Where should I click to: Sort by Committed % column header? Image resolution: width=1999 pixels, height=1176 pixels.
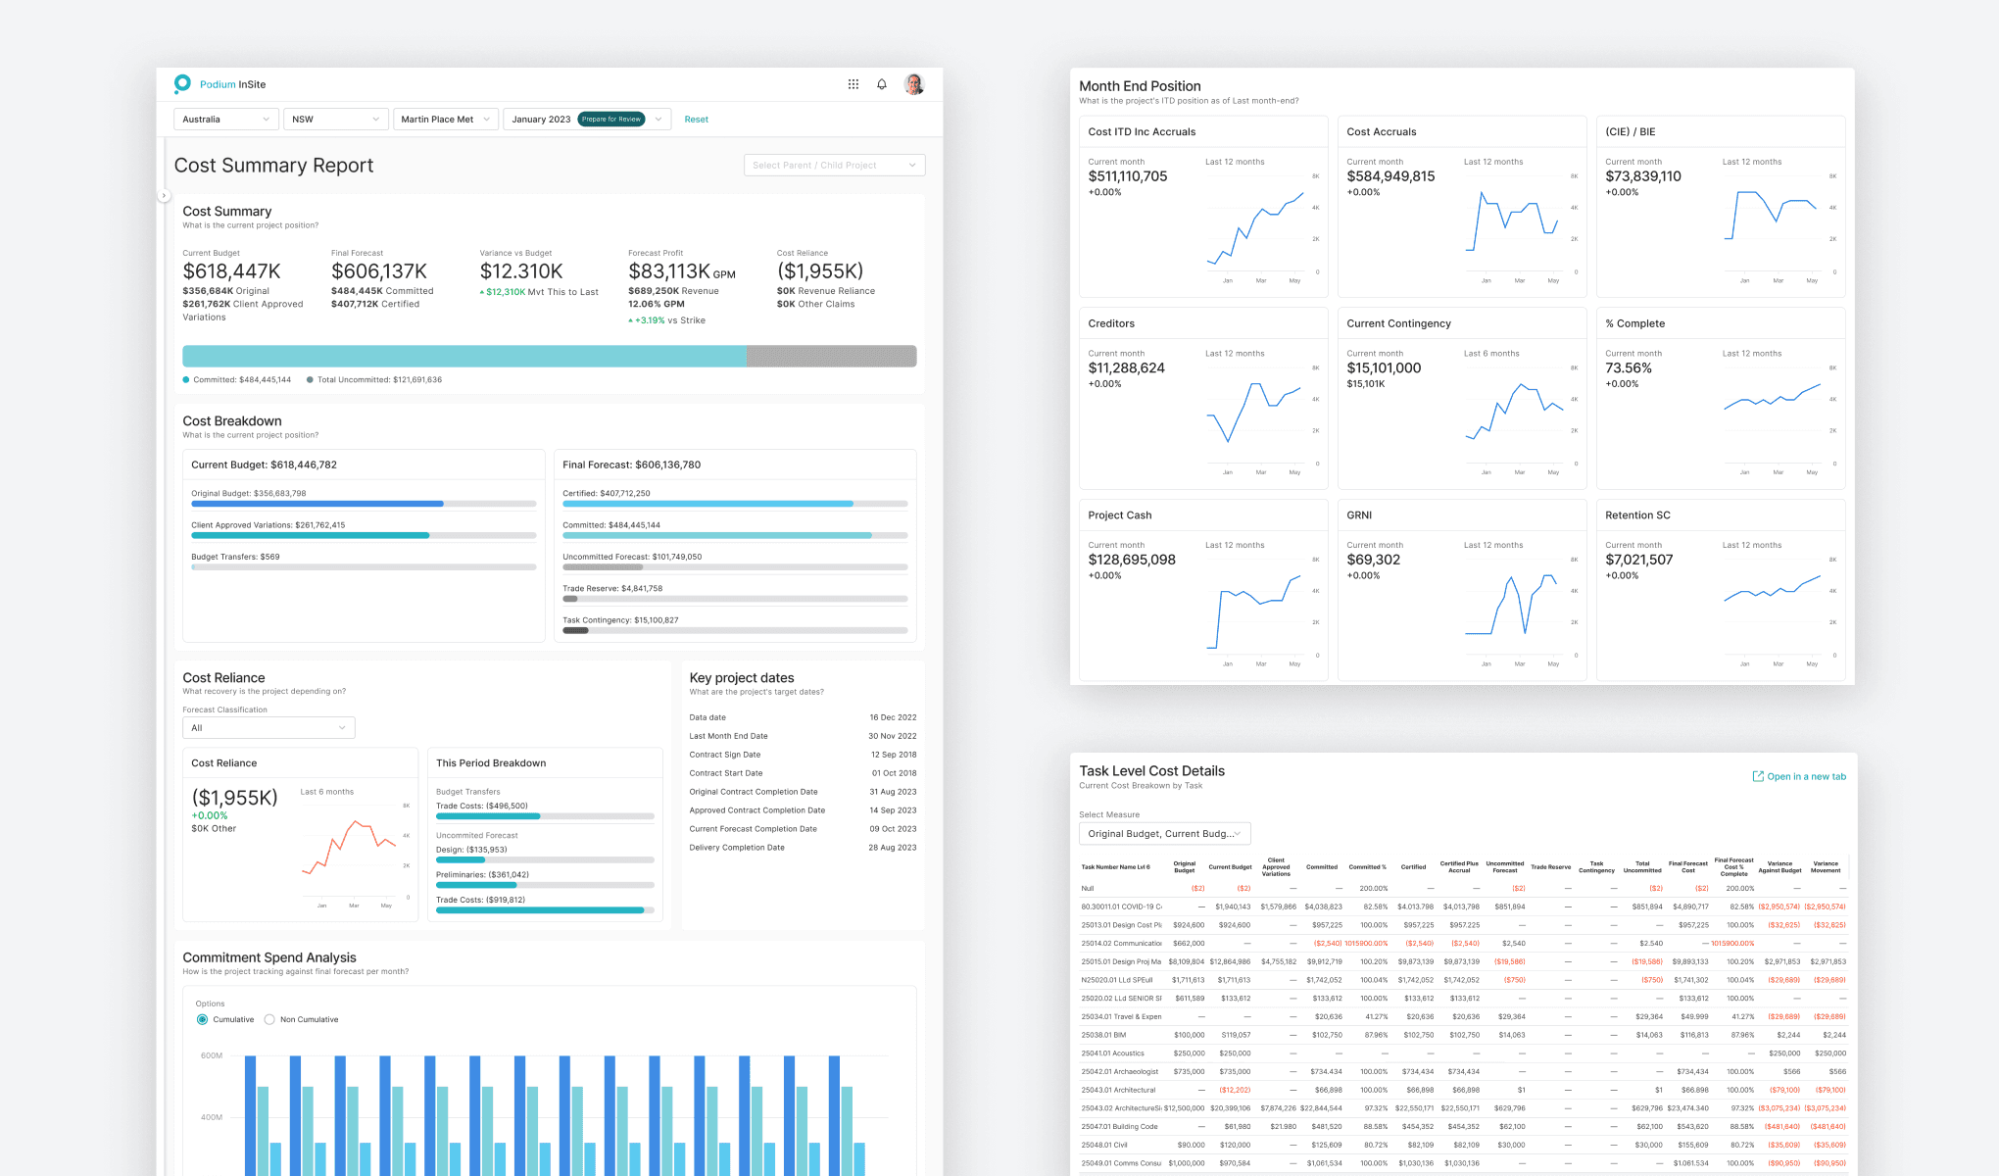coord(1367,867)
